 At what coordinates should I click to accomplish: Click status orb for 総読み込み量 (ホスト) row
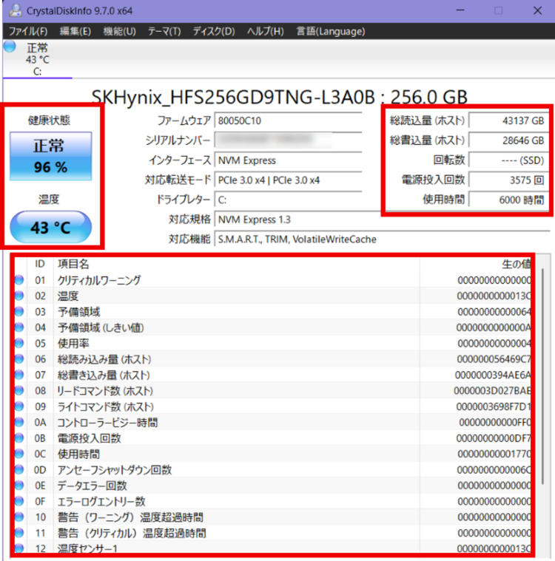click(19, 359)
